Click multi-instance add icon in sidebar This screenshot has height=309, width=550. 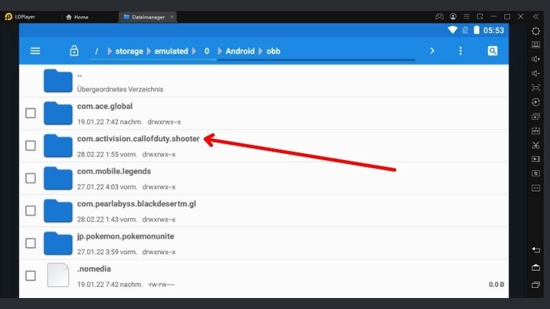tap(536, 116)
